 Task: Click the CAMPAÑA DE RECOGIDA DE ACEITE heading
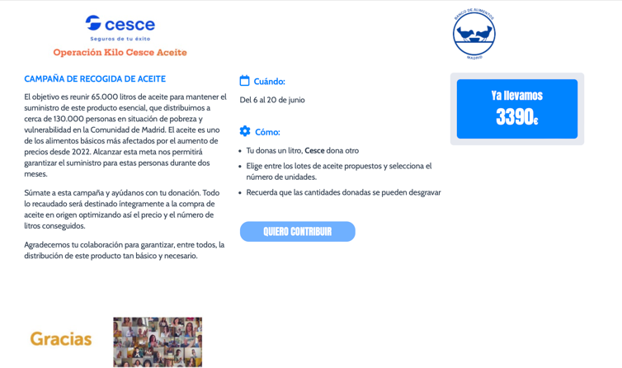(x=95, y=78)
